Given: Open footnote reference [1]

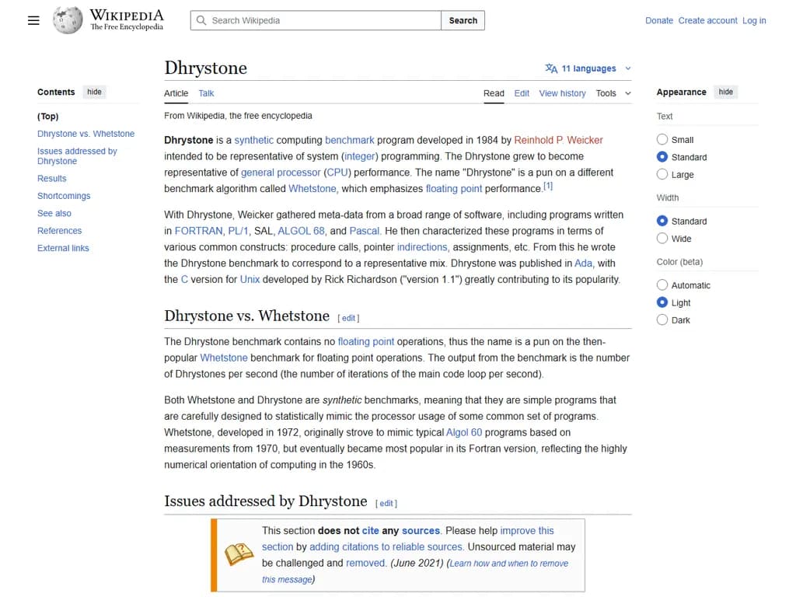Looking at the screenshot, I should [x=548, y=187].
